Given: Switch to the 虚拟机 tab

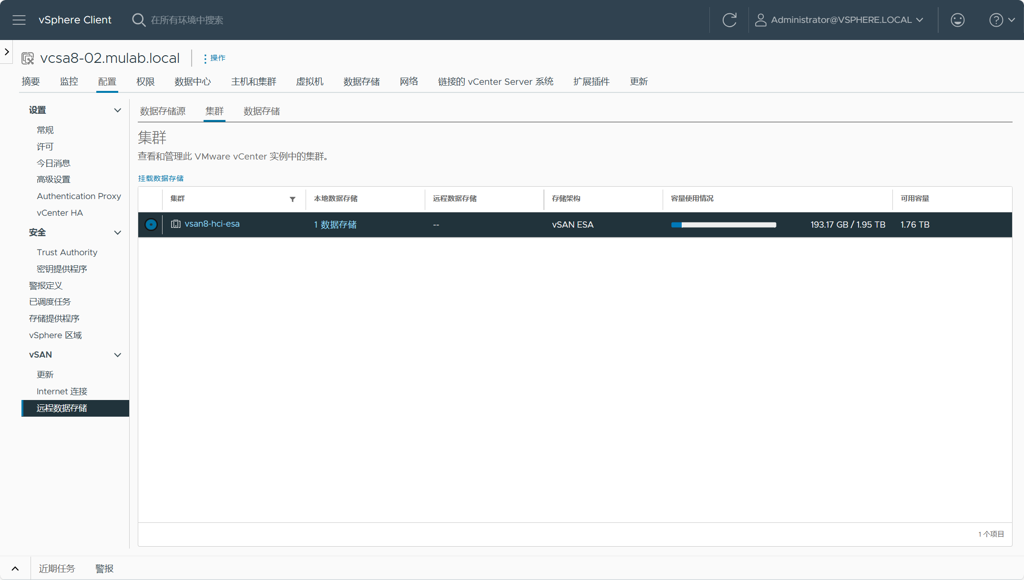Looking at the screenshot, I should (x=310, y=82).
